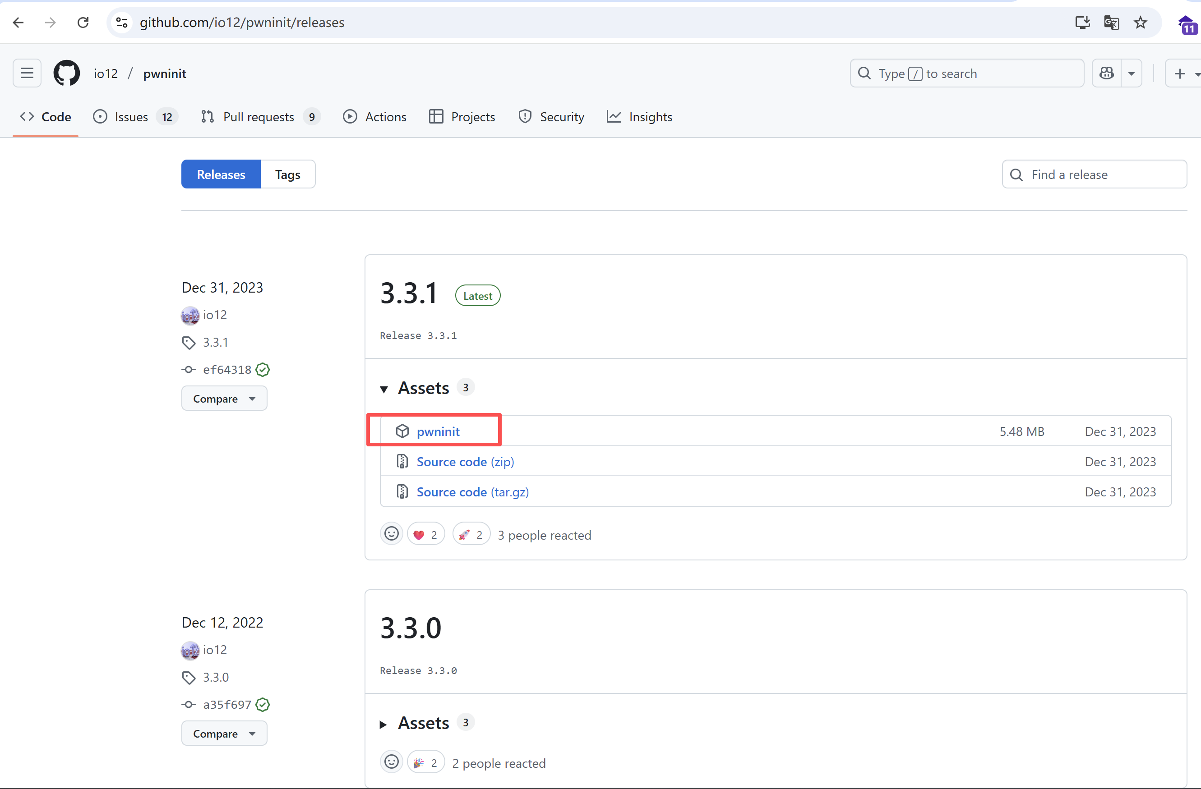1201x789 pixels.
Task: Bookmark this page with the star icon
Action: pyautogui.click(x=1141, y=23)
